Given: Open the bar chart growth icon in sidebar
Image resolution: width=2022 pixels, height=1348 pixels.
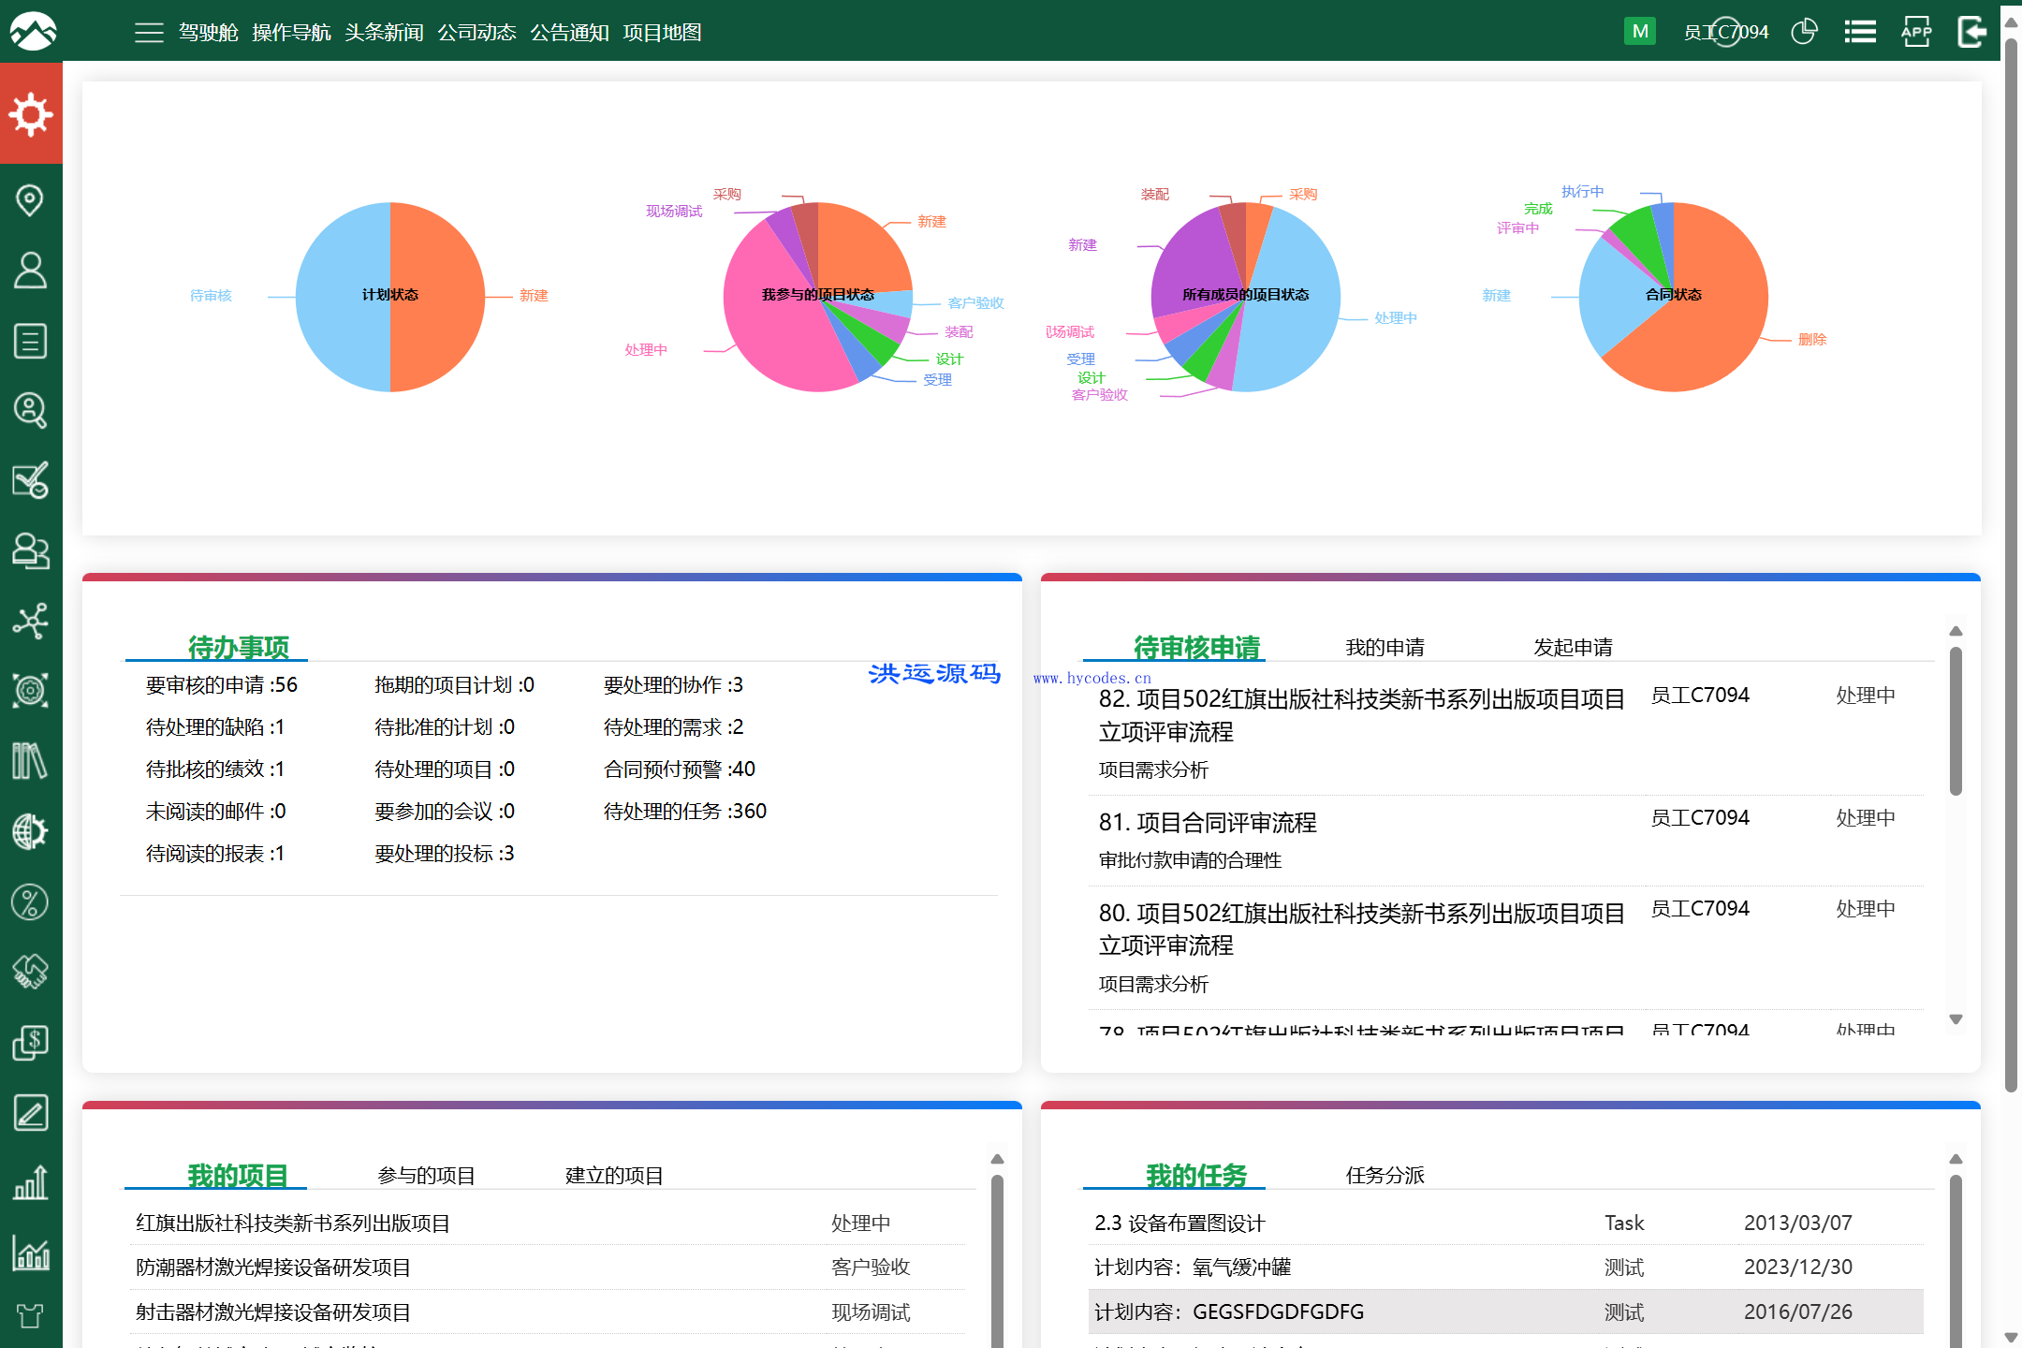Looking at the screenshot, I should click(x=31, y=1182).
